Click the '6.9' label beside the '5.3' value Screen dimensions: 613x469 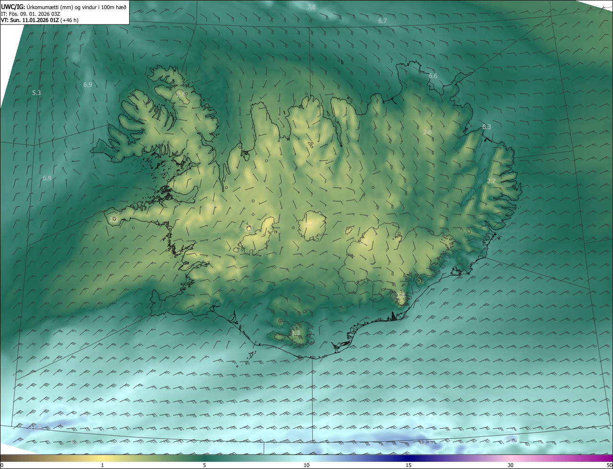click(88, 84)
